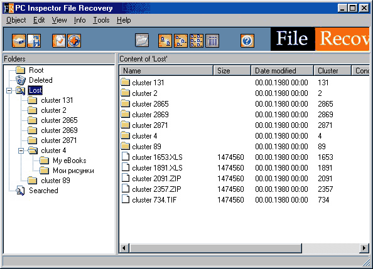Select the Searched node in tree
373x269 pixels.
(x=43, y=191)
